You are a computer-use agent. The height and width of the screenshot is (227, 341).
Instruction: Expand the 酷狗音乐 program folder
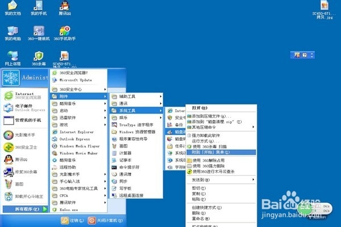click(x=79, y=104)
